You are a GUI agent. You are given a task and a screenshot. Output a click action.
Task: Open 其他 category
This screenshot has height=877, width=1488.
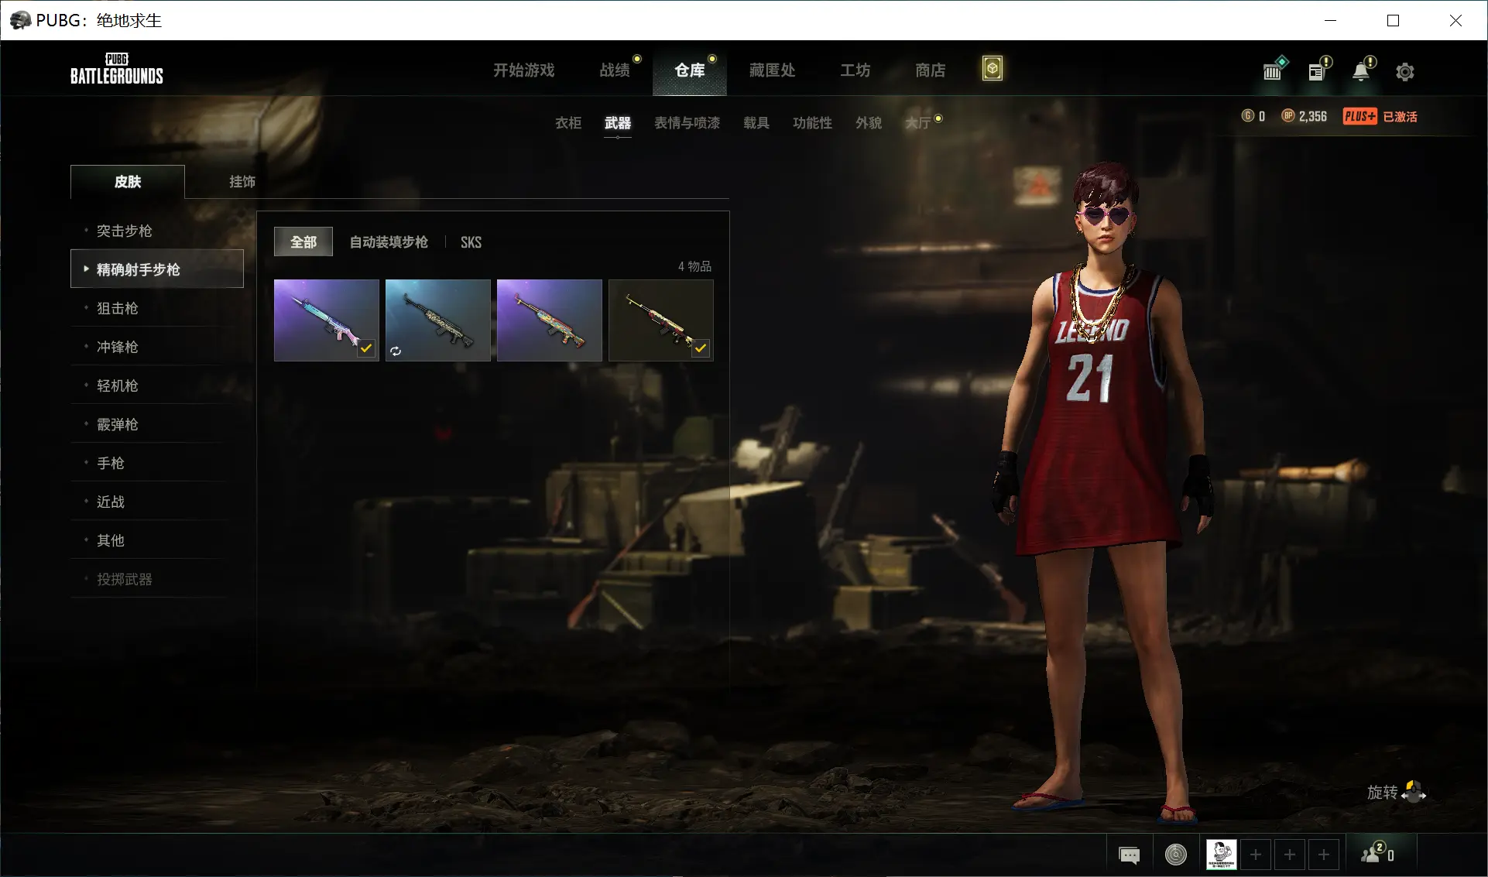156,540
